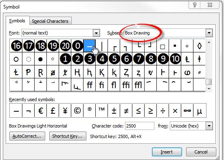Image resolution: width=224 pixels, height=160 pixels.
Task: Click the Character code field showing 2500
Action: click(x=140, y=126)
